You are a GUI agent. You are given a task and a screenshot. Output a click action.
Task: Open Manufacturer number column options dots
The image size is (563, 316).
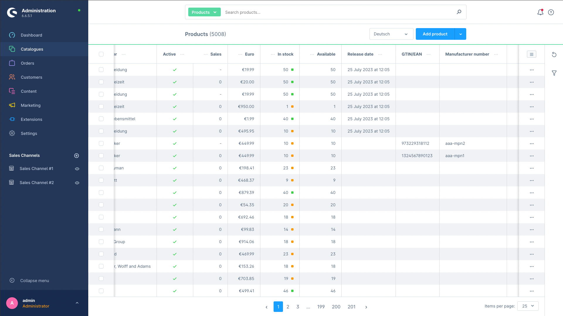tap(496, 54)
